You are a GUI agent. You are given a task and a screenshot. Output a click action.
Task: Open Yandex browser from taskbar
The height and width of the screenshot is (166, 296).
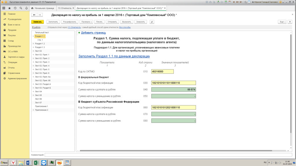click(x=13, y=163)
